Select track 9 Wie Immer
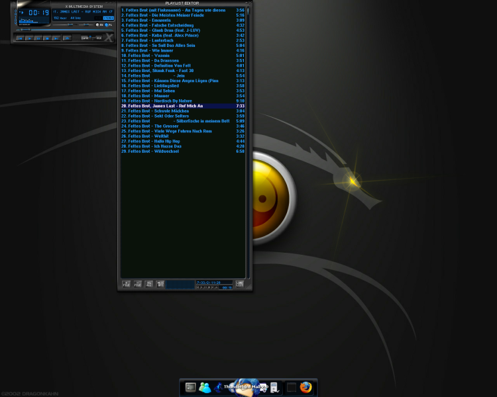Screen dimensions: 497x397 coord(183,51)
